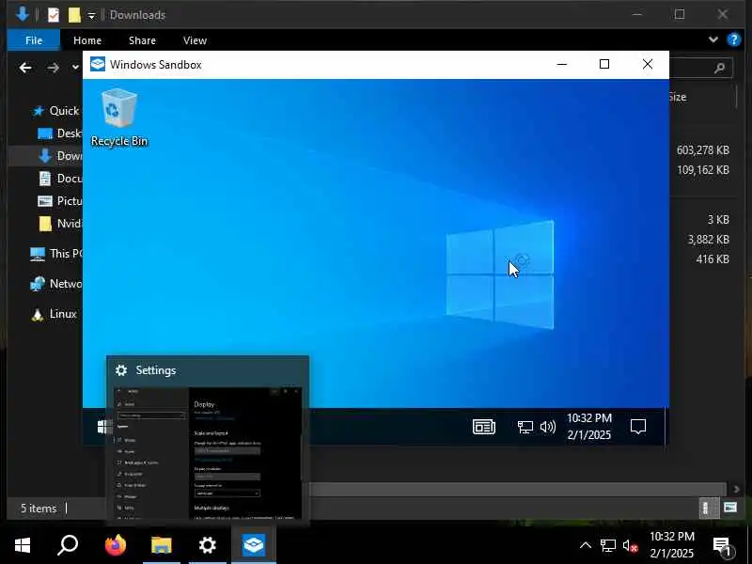Viewport: 752px width, 564px height.
Task: Show hidden icons in host system tray
Action: pos(585,545)
